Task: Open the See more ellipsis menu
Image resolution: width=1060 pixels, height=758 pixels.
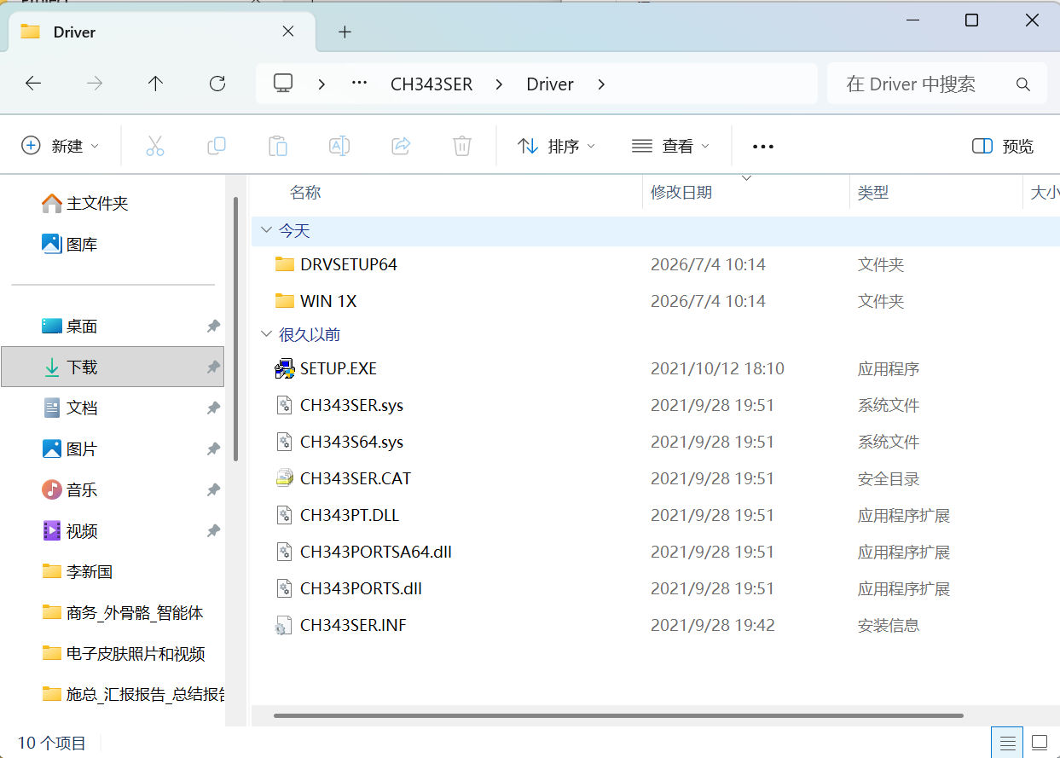Action: pos(763,147)
